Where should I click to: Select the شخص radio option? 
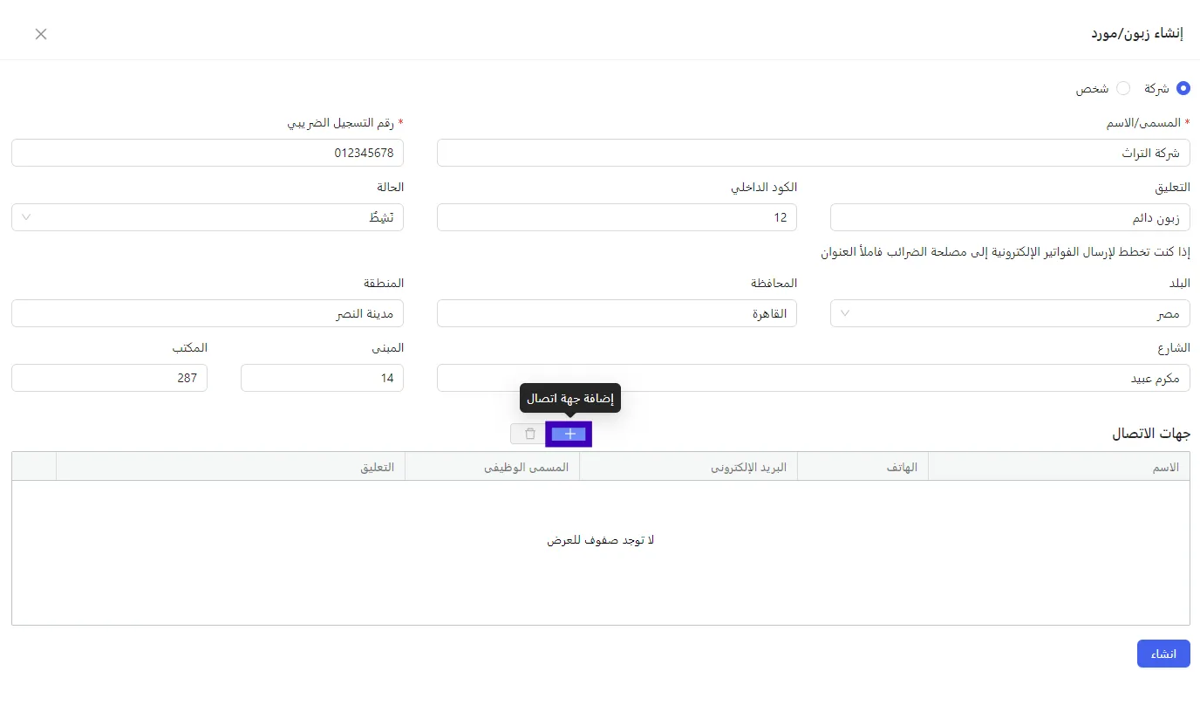coord(1123,88)
